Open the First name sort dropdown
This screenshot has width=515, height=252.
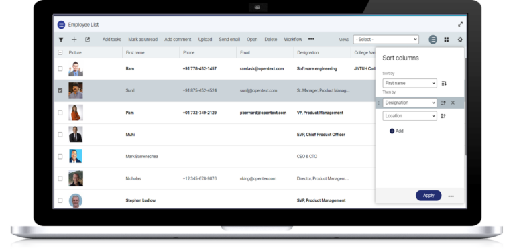pos(410,83)
